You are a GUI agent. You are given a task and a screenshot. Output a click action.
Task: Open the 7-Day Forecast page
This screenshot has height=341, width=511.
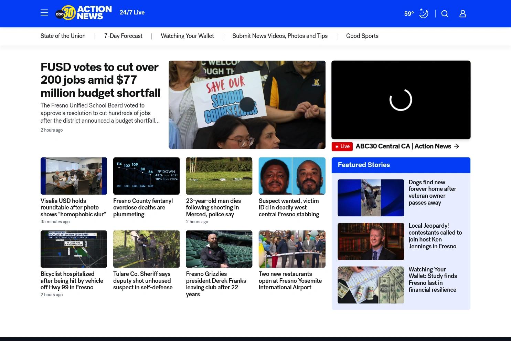123,36
